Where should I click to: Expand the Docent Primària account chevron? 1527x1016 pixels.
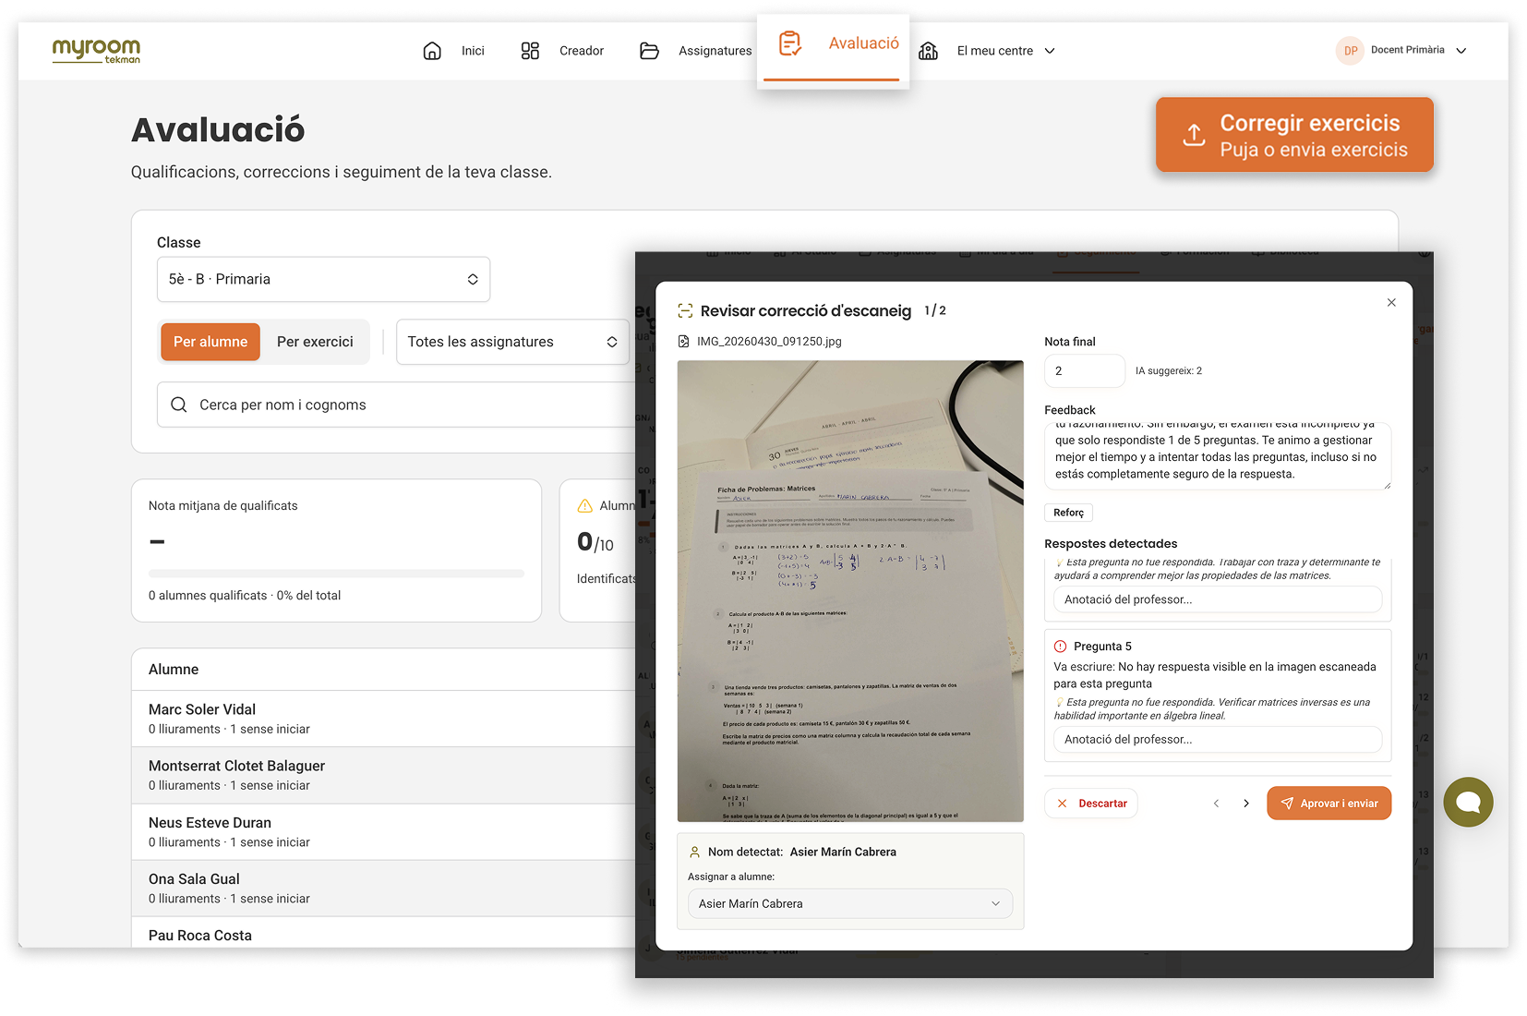[1461, 51]
